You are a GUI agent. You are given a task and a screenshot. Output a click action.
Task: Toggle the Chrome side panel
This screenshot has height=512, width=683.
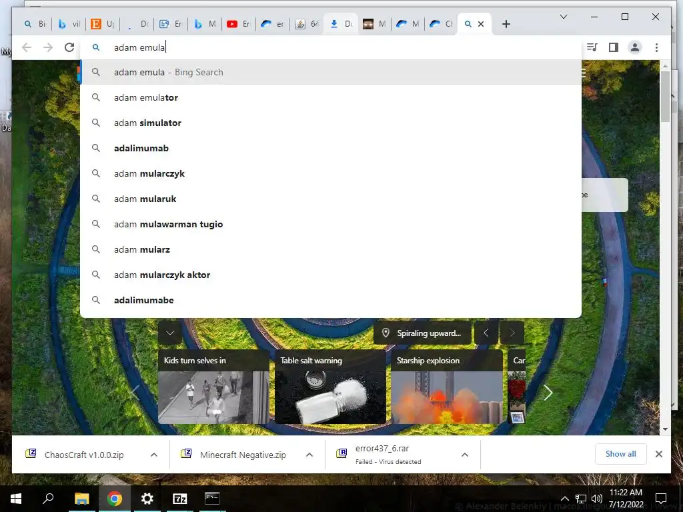tap(614, 47)
